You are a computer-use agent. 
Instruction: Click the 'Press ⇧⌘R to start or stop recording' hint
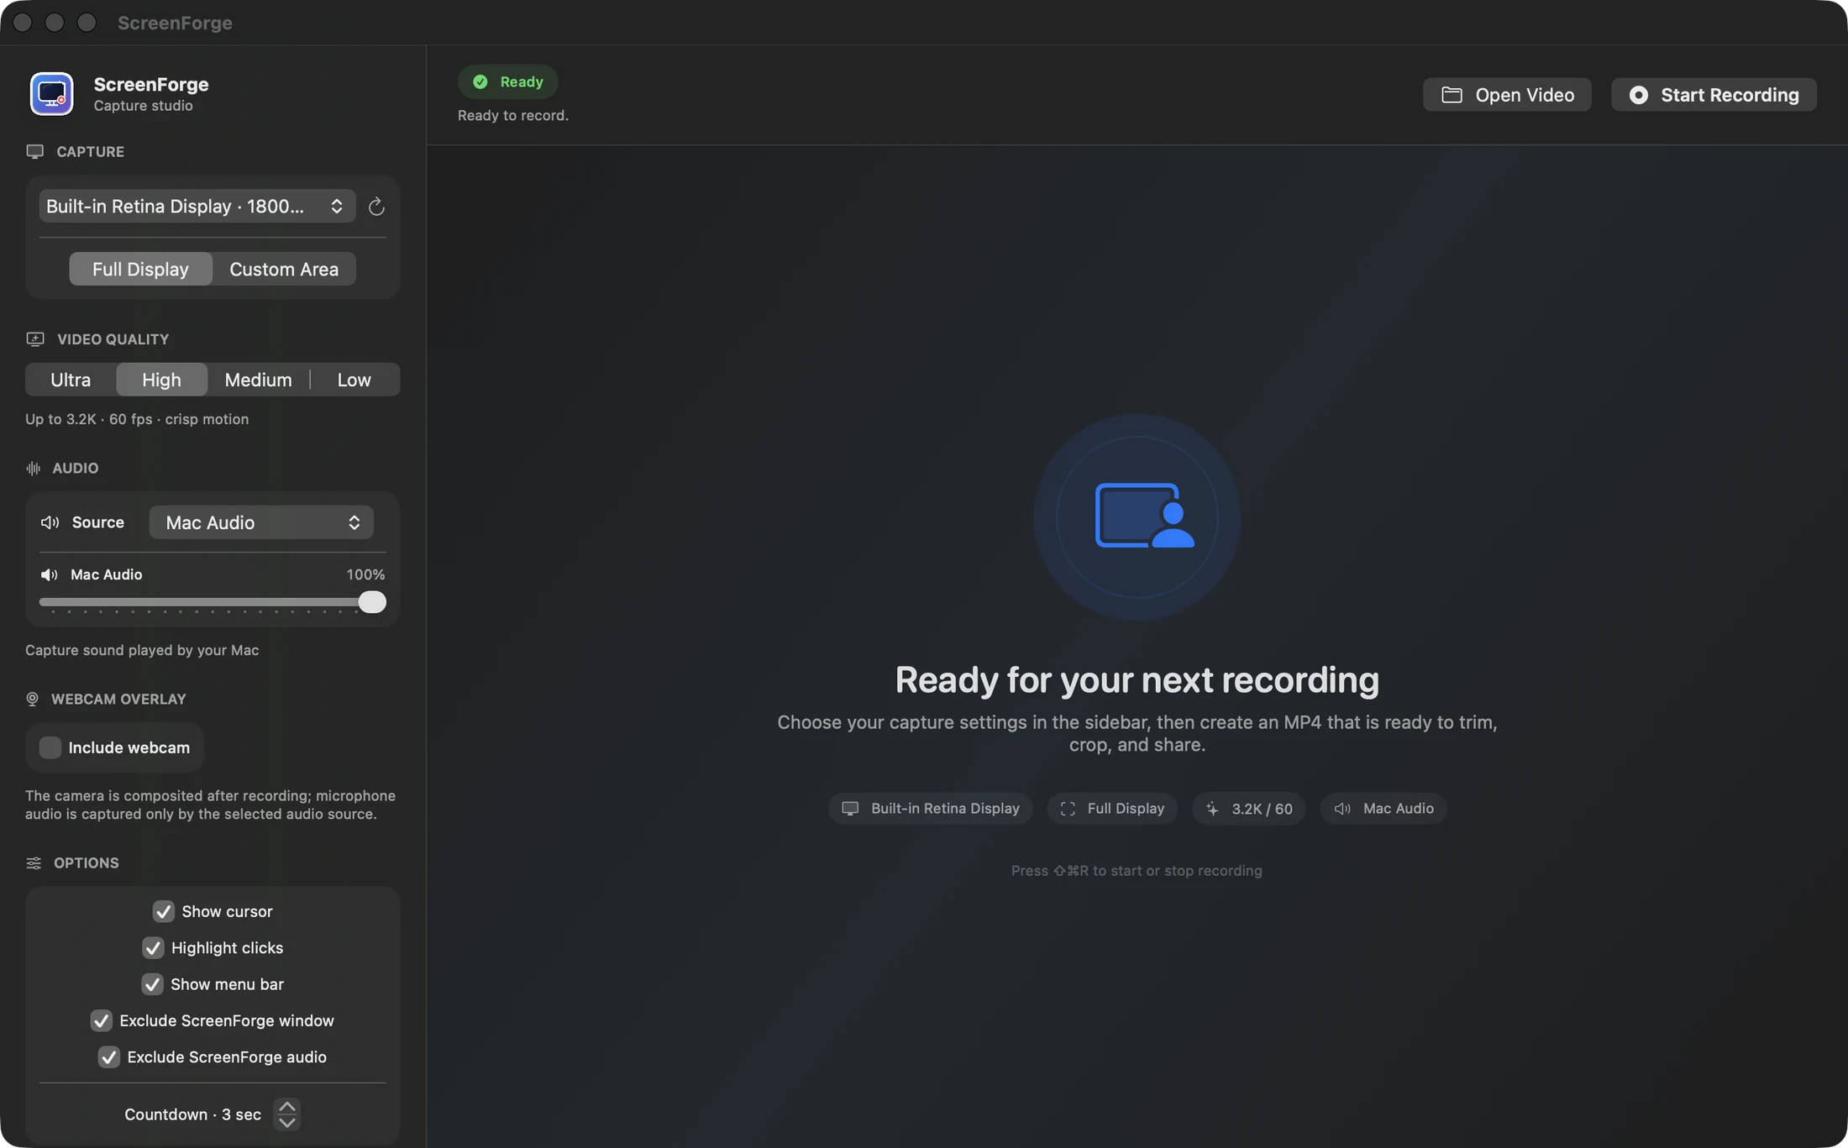pyautogui.click(x=1137, y=871)
